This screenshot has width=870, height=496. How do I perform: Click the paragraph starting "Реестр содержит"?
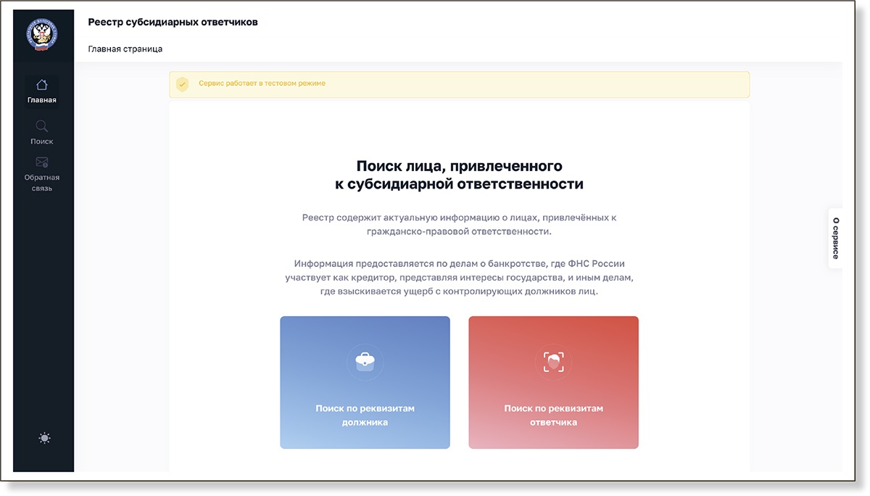459,224
